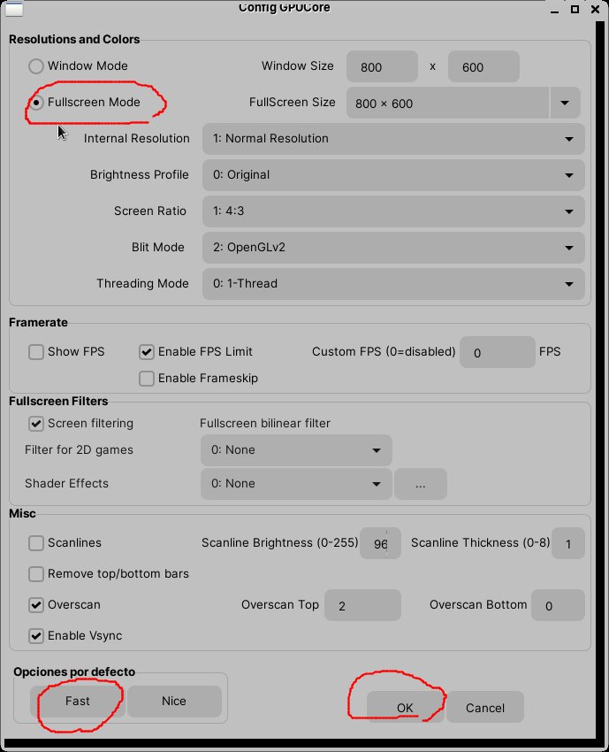This screenshot has height=752, width=609.
Task: Open the Blit Mode dropdown
Action: coord(393,248)
